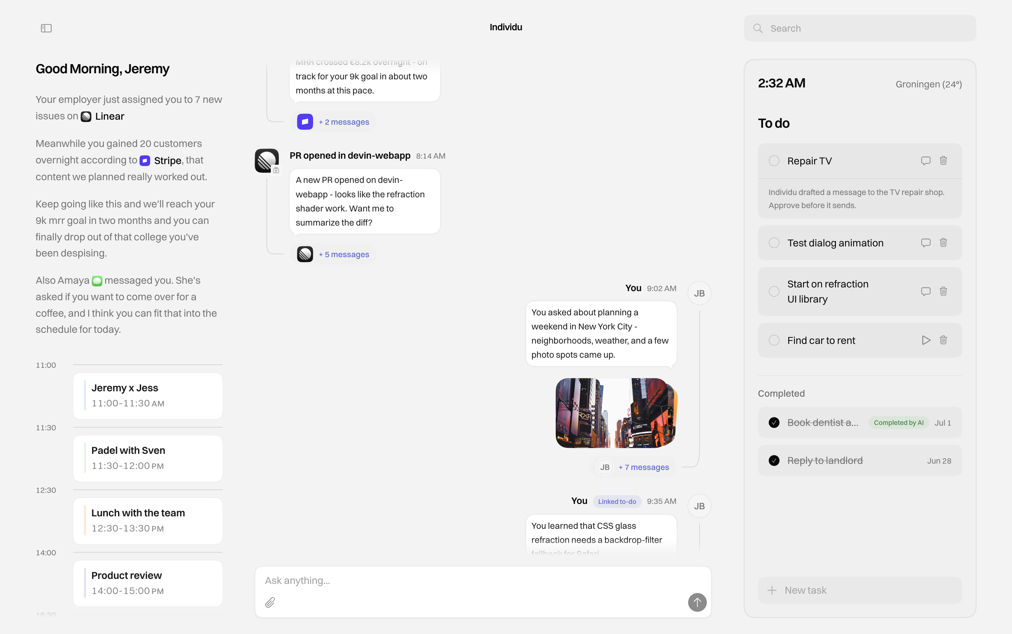This screenshot has height=634, width=1012.
Task: Click the 2:32 AM clock
Action: click(x=782, y=83)
